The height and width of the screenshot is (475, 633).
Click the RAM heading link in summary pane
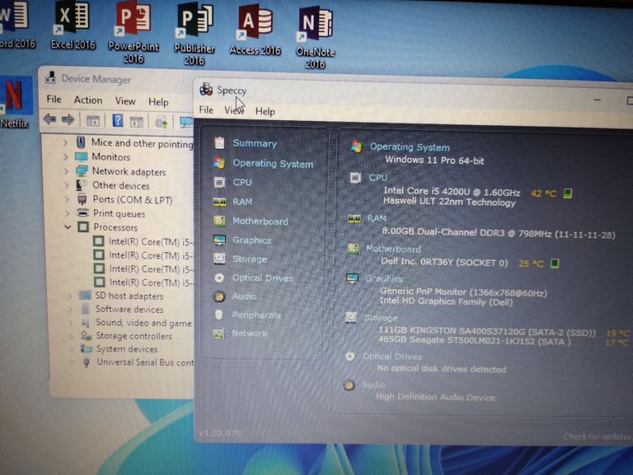376,218
